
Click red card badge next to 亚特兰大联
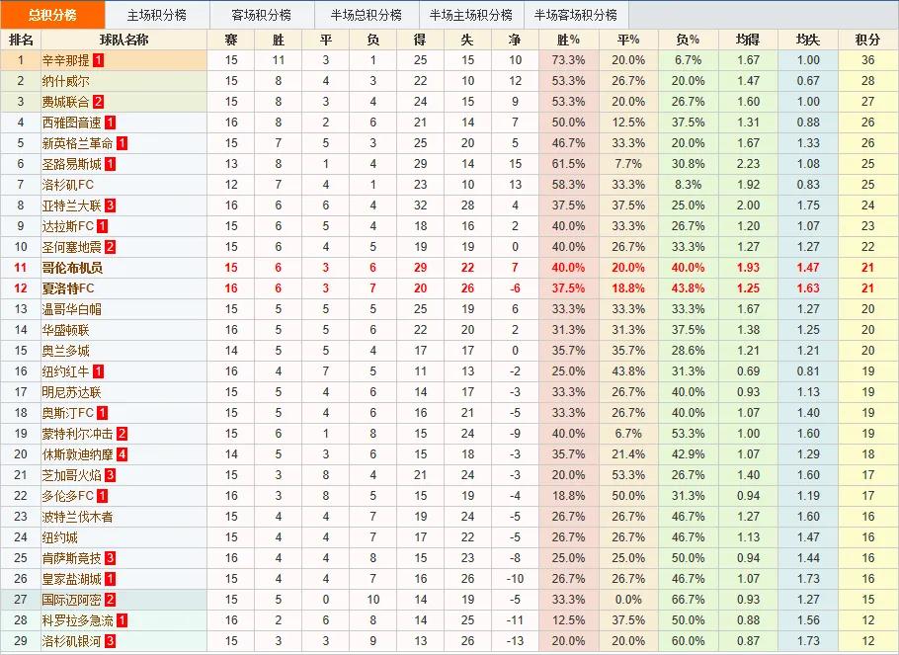111,205
